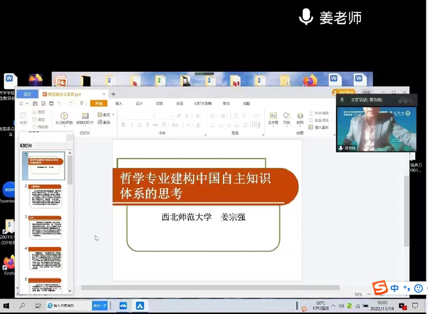Switch to the 插入 ribbon tab
Viewport: 428px width, 314px height.
(x=119, y=103)
